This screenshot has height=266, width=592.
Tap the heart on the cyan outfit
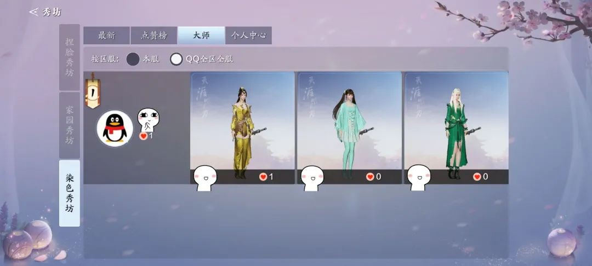point(370,177)
